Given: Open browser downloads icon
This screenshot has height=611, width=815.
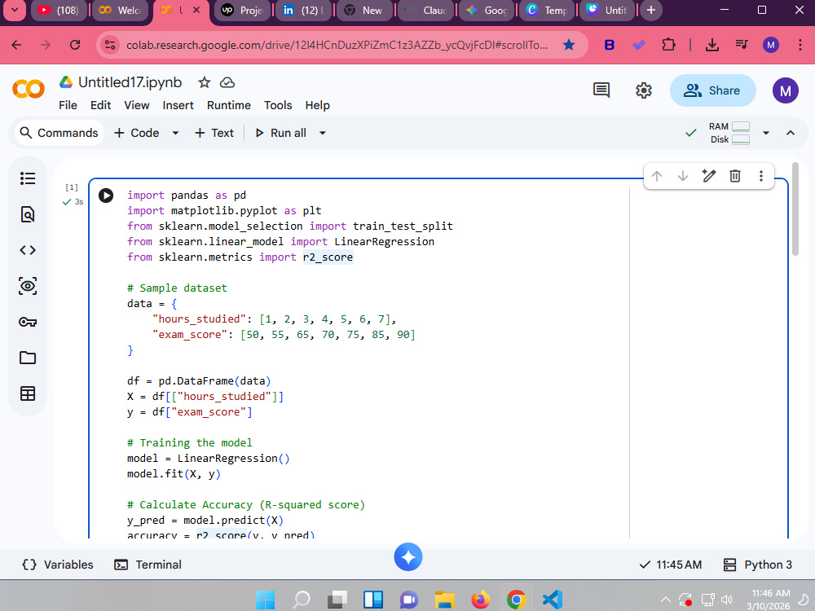Looking at the screenshot, I should click(x=712, y=45).
